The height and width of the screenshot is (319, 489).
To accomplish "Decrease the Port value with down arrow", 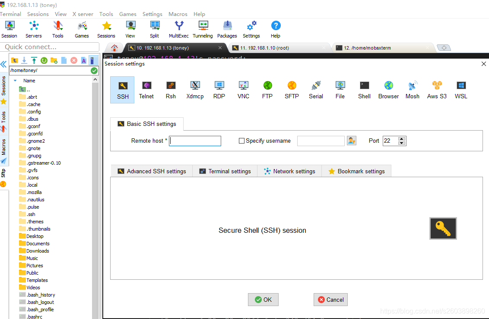I will pyautogui.click(x=402, y=143).
